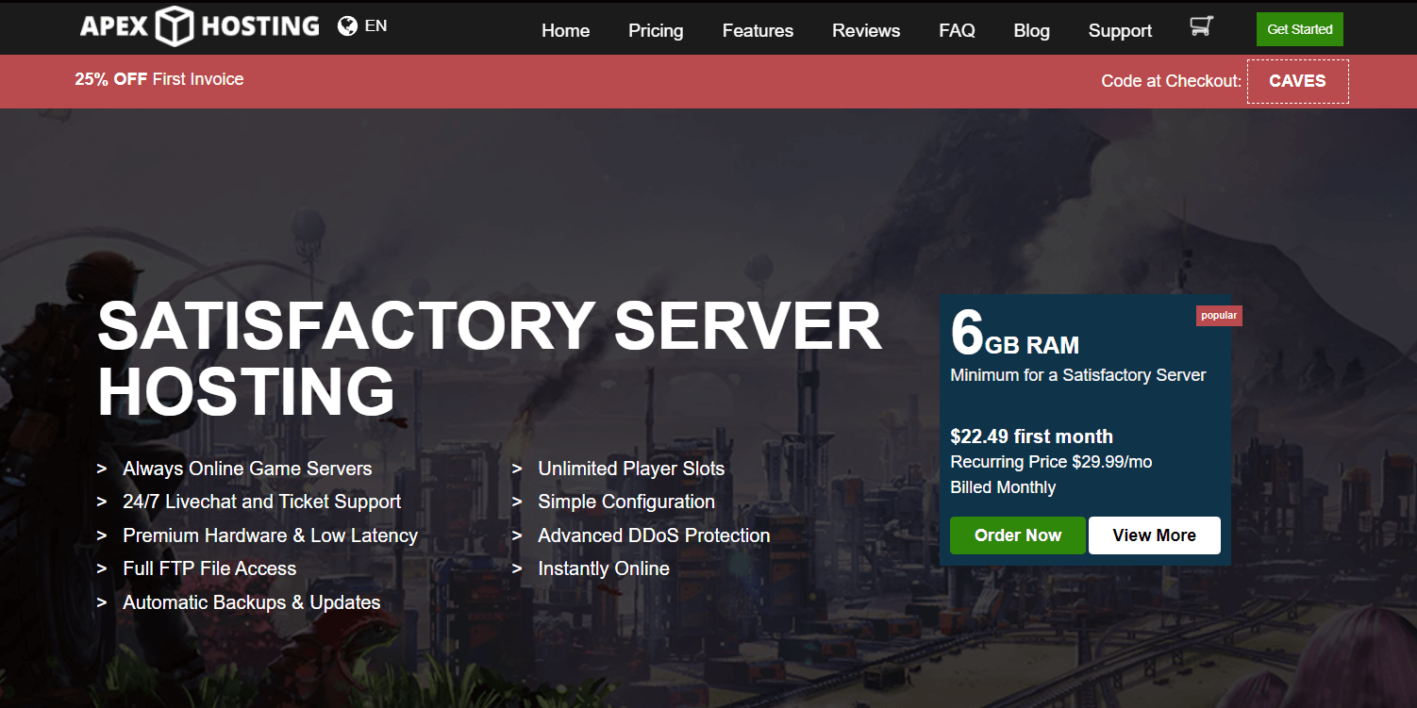Open the Pricing menu item

click(x=656, y=30)
